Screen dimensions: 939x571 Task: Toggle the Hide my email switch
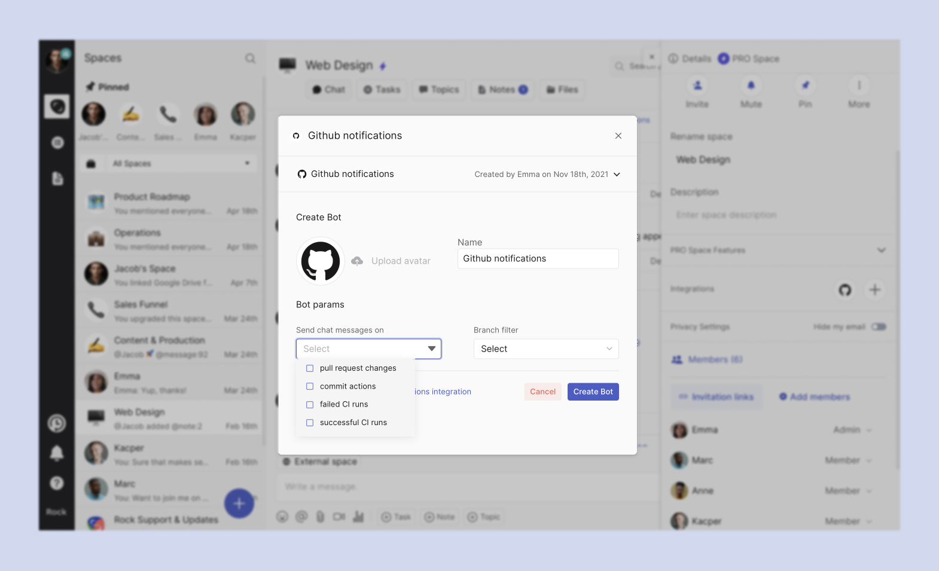coord(879,327)
